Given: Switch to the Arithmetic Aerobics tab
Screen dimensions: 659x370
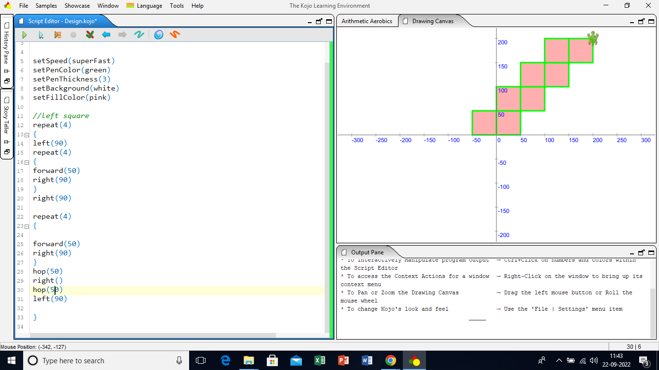Looking at the screenshot, I should click(367, 21).
